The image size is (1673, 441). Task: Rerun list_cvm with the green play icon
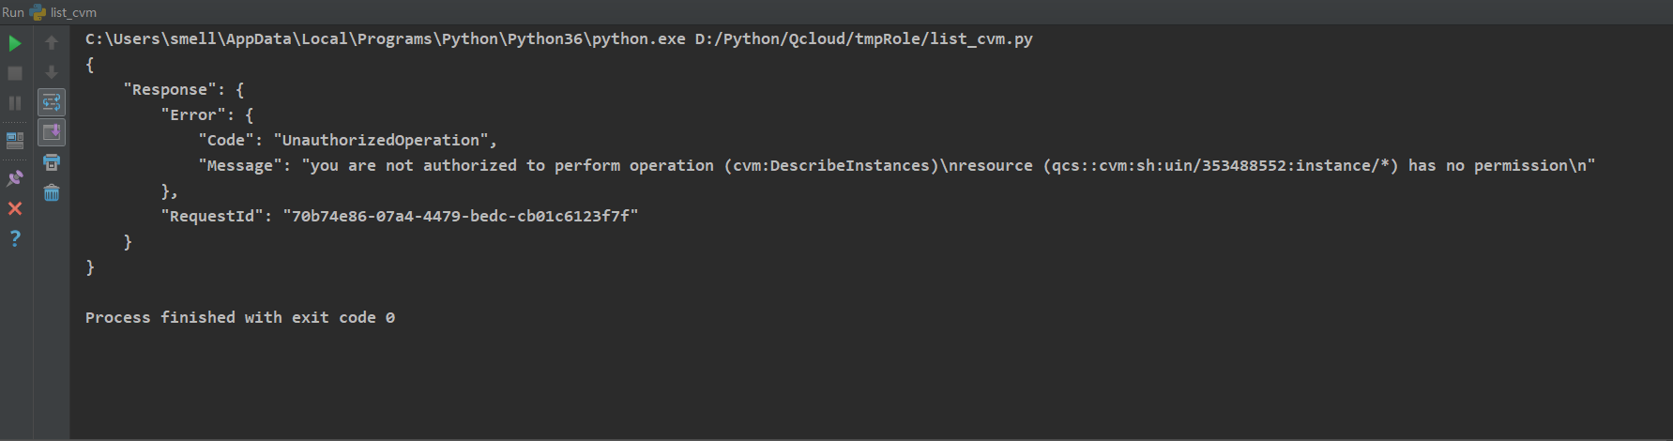click(15, 43)
